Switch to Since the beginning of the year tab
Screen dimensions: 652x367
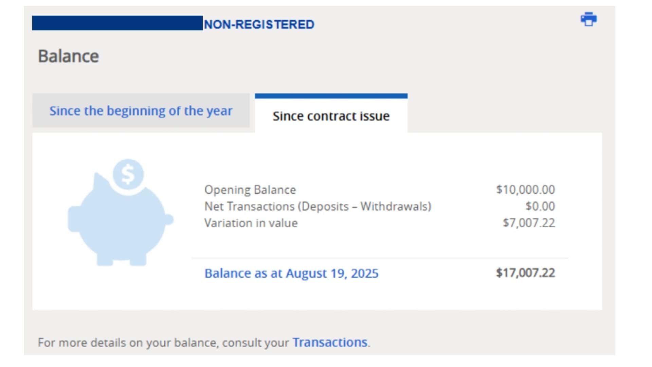[141, 111]
